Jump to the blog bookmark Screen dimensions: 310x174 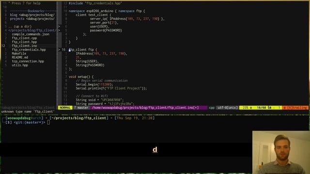[x=32, y=15]
